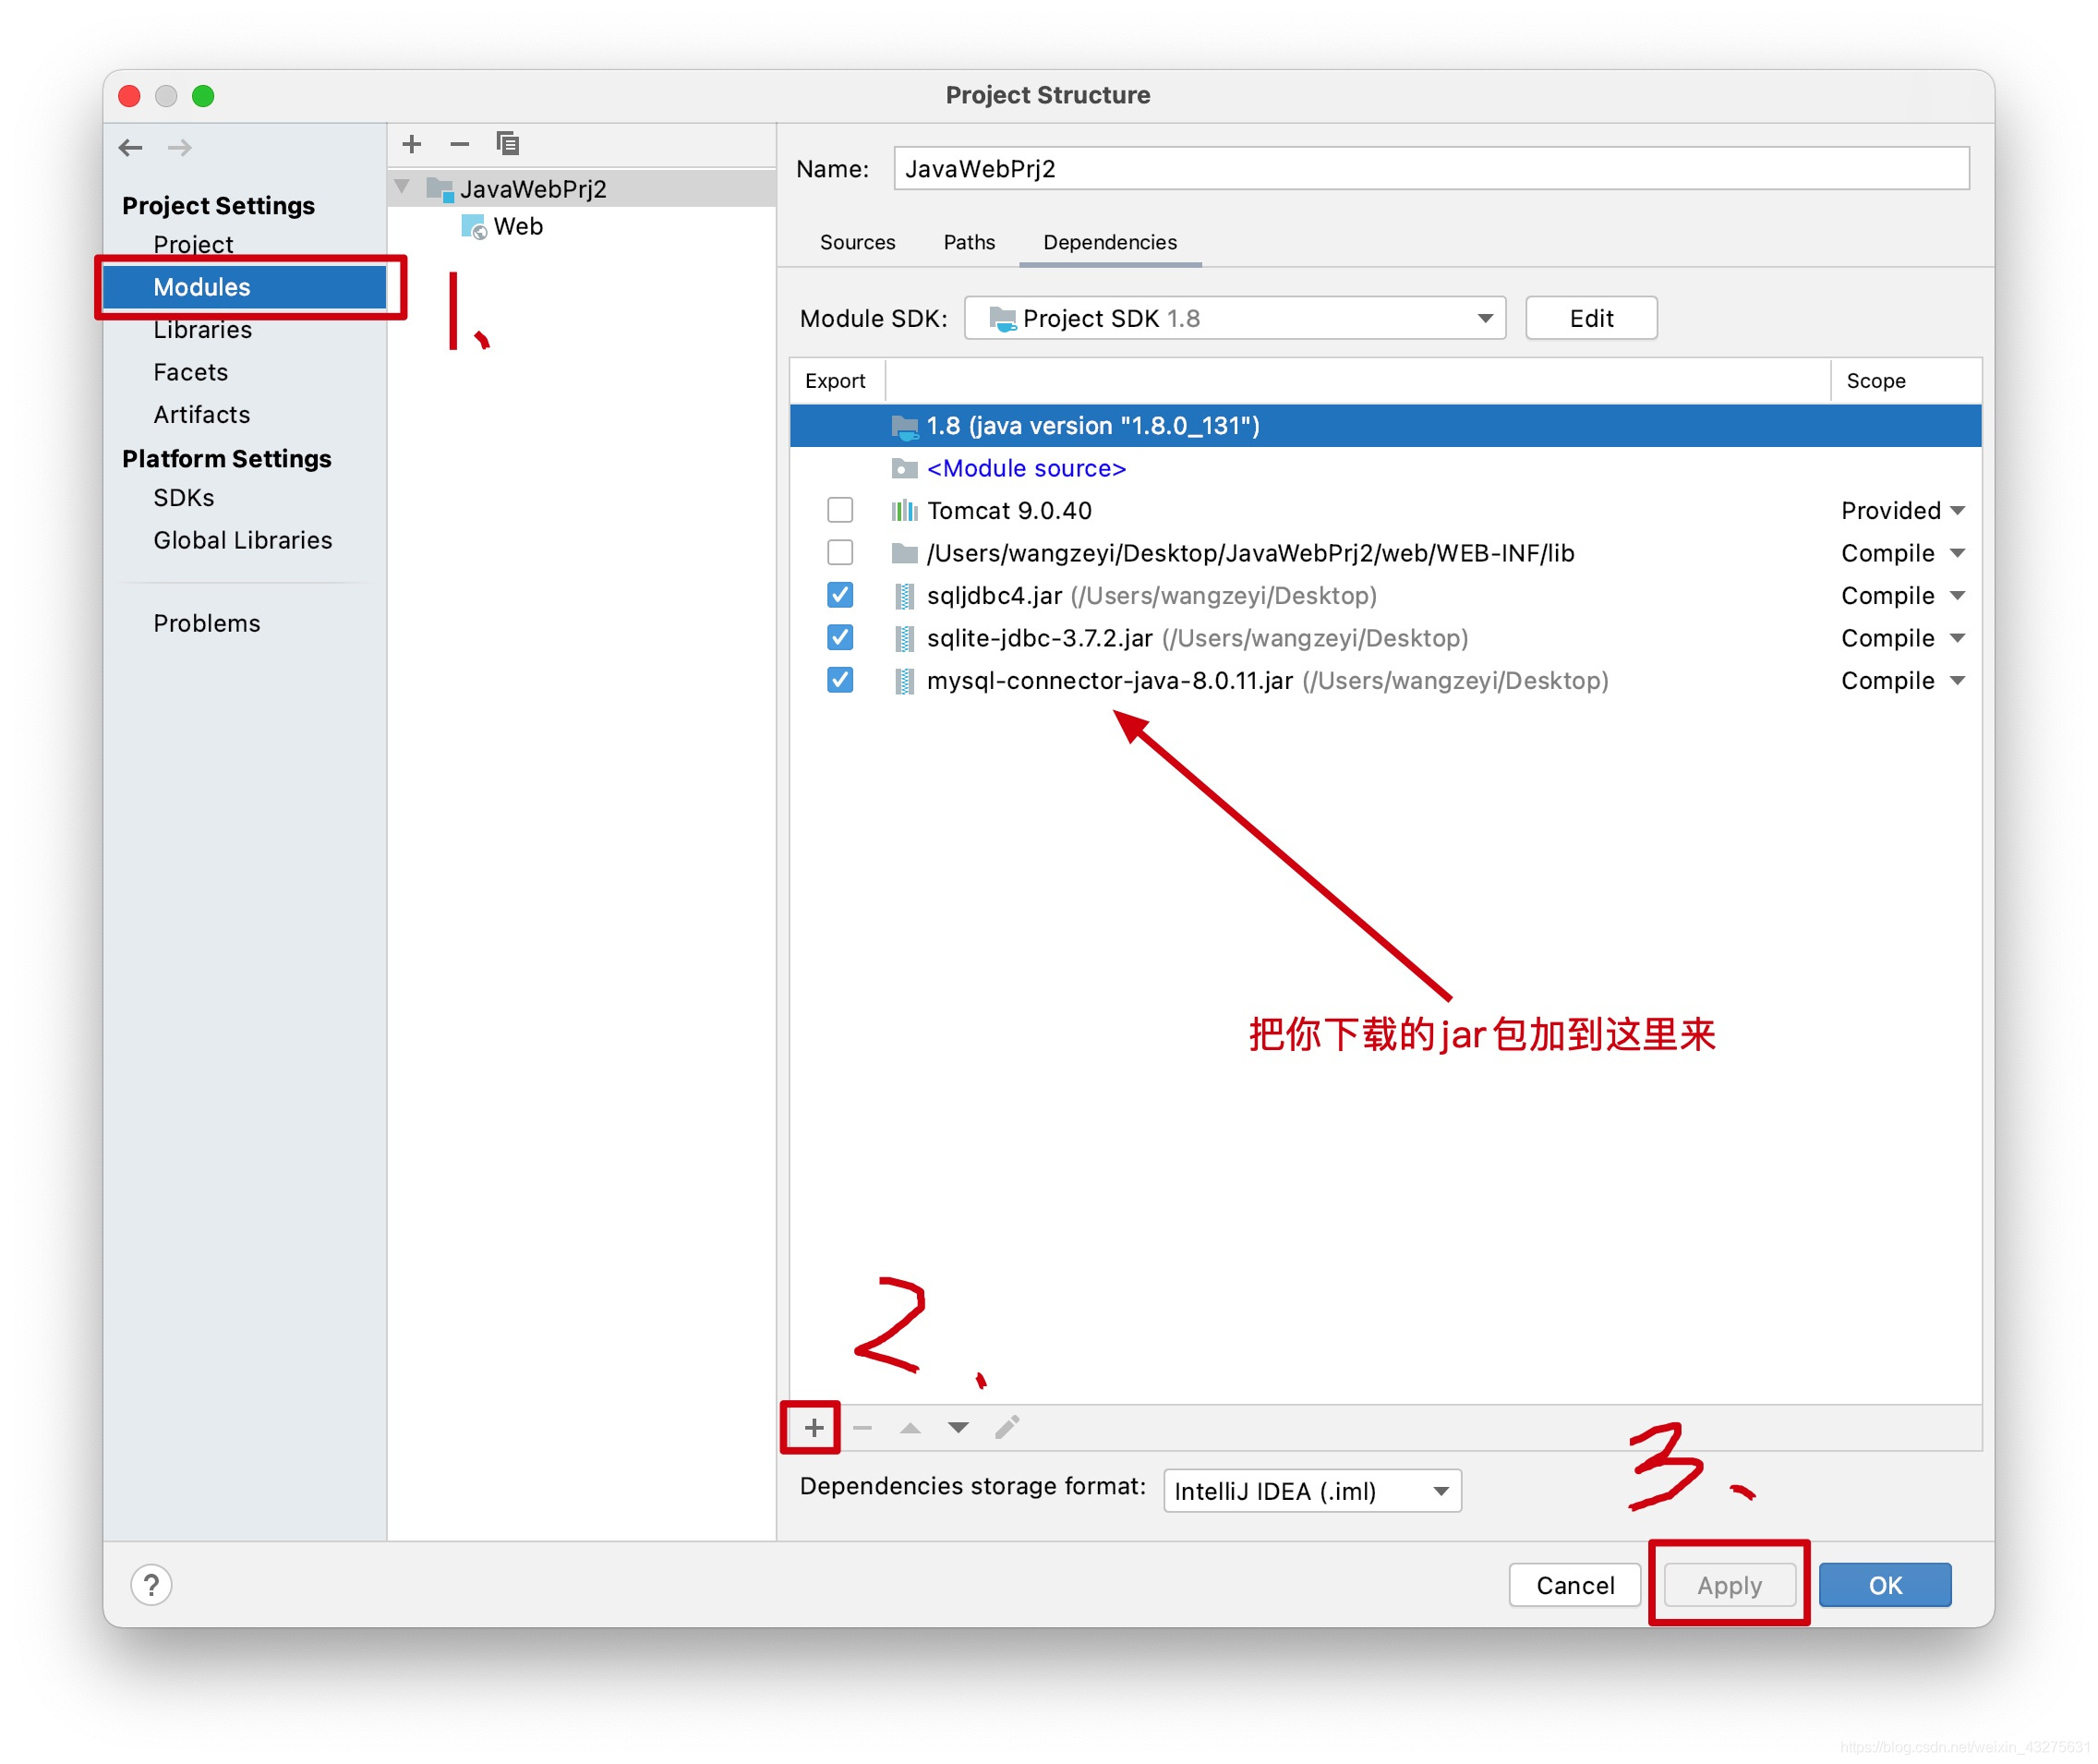Switch to the Paths tab
Viewport: 2098px width, 1764px height.
tap(968, 242)
